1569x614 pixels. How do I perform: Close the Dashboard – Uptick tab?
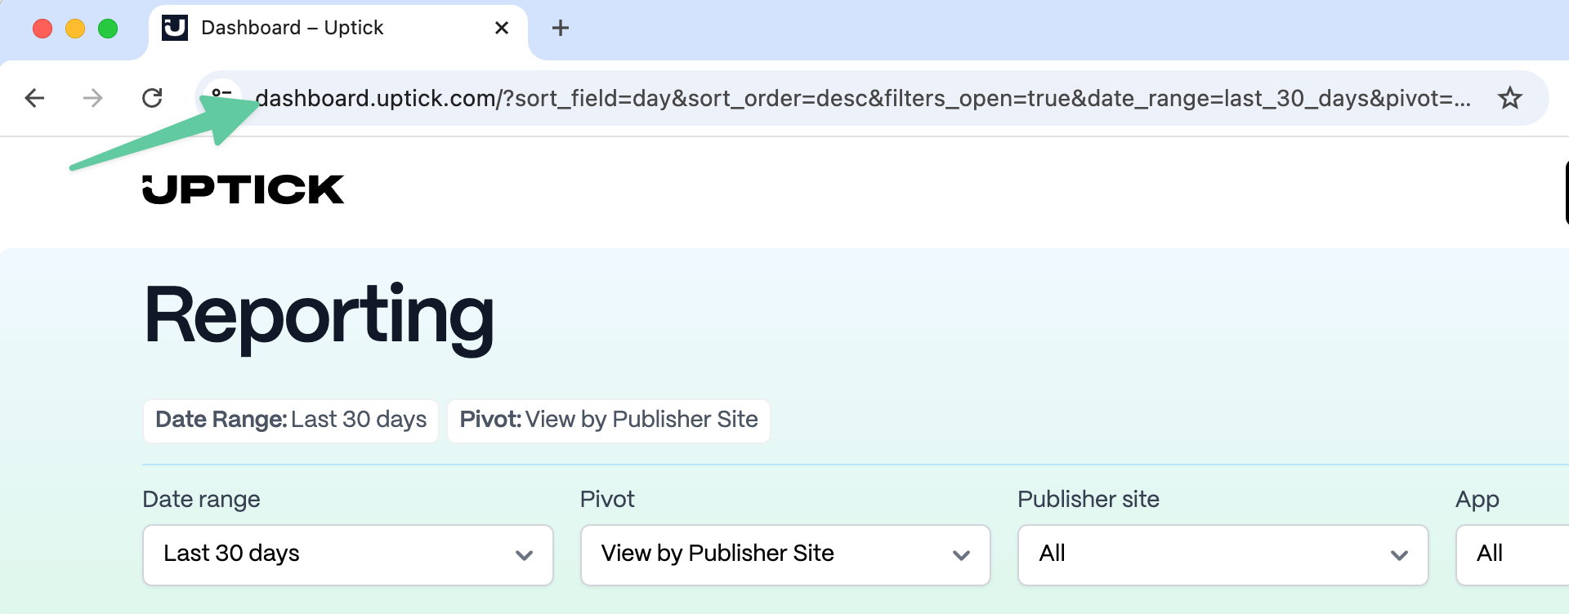pos(502,28)
